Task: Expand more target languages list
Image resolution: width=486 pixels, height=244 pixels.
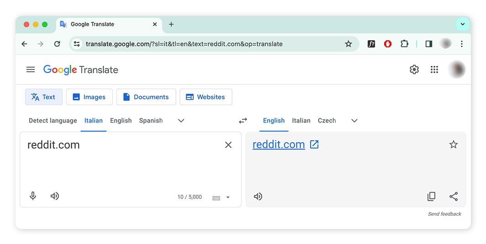Action: [354, 121]
